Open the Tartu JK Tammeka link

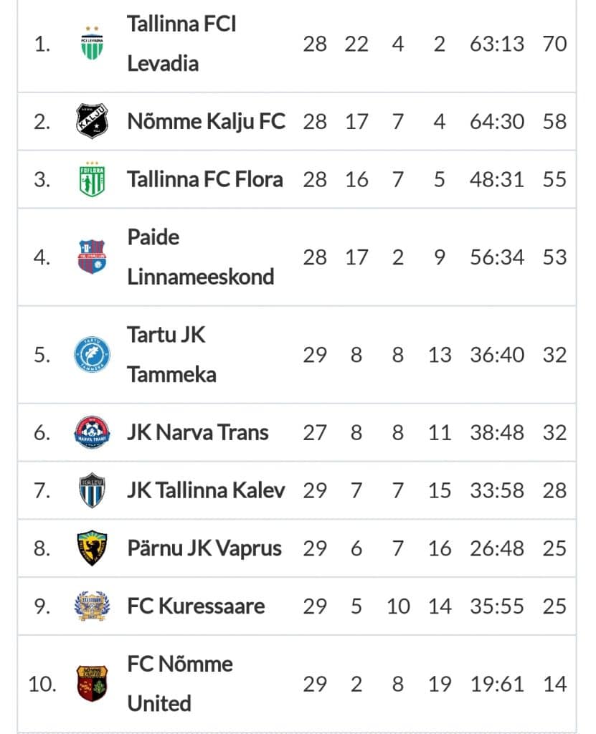[172, 354]
